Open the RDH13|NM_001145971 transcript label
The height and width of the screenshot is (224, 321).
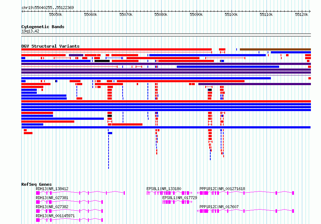tap(55, 216)
